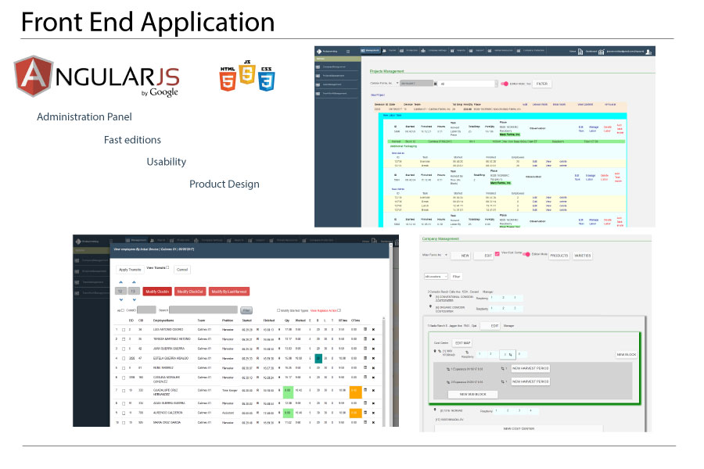Click the map pin for Conventional Consign
Screen dimensions: 704x469
coord(430,297)
